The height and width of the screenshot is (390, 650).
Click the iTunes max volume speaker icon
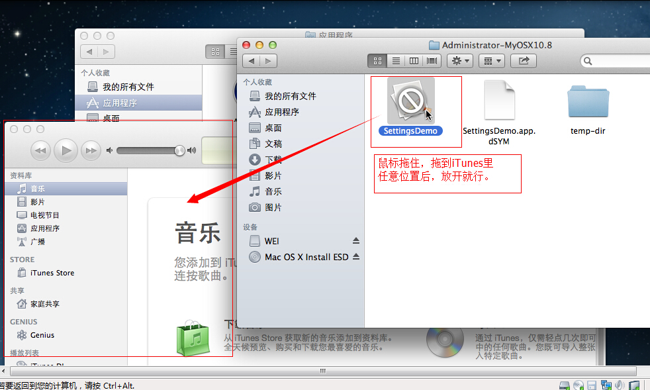[191, 150]
